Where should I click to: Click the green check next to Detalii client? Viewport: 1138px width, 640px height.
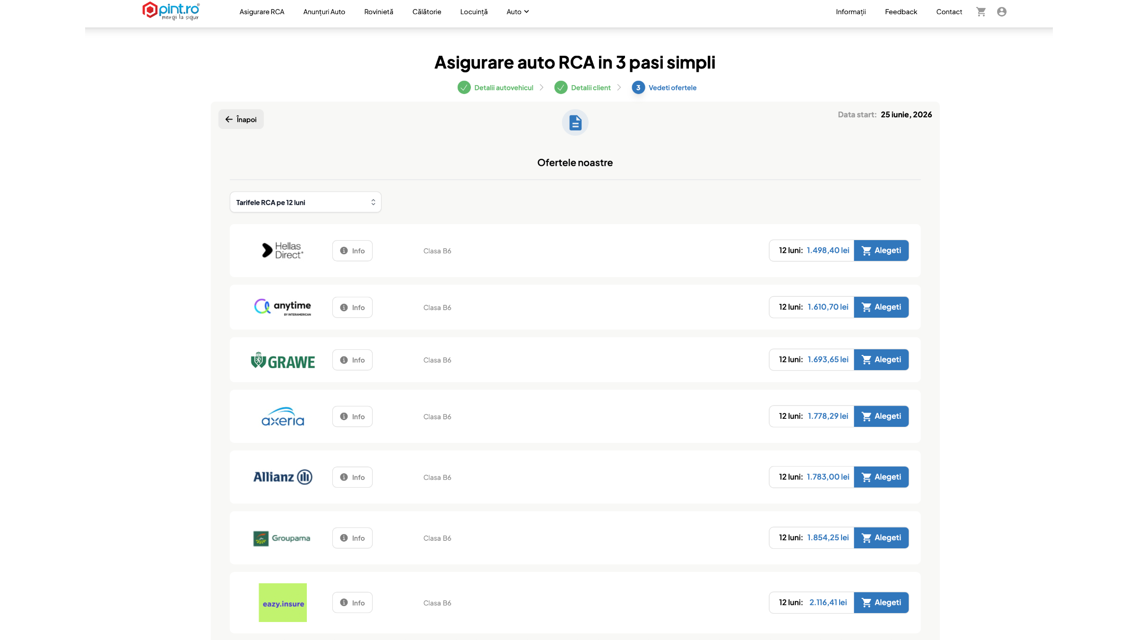coord(561,87)
